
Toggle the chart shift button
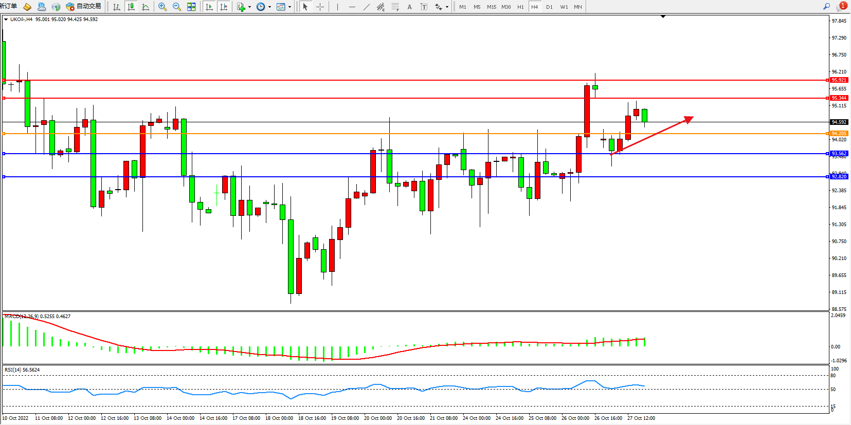pyautogui.click(x=223, y=7)
